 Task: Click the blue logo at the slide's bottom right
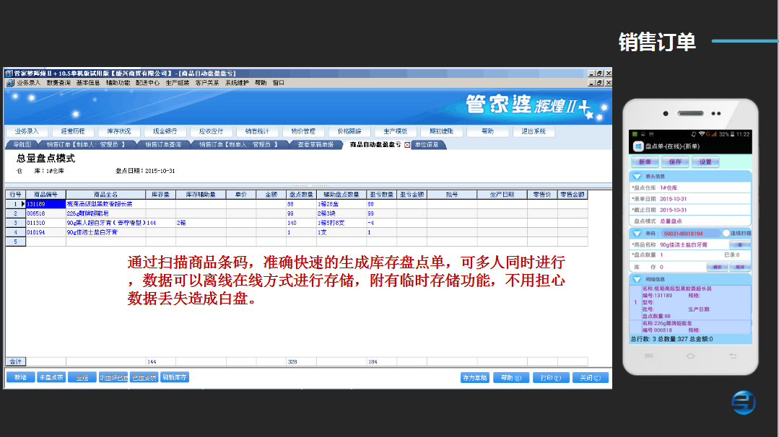click(x=744, y=402)
